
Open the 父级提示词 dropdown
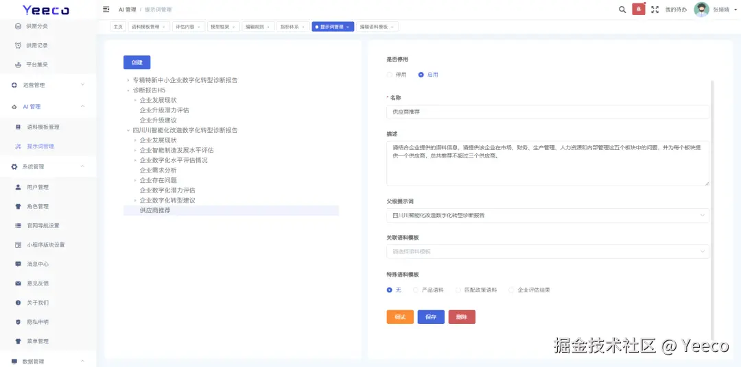pyautogui.click(x=548, y=215)
